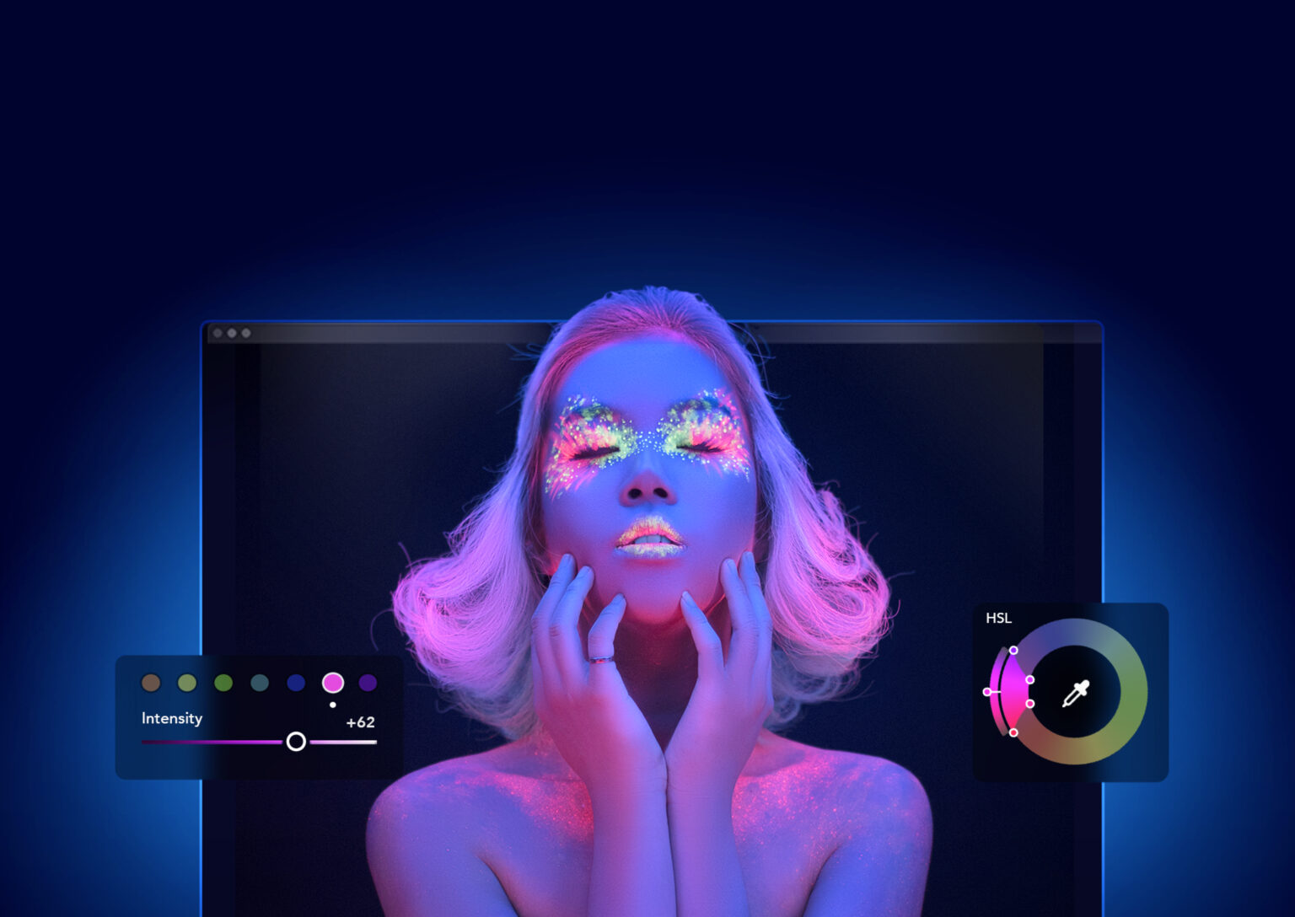Image resolution: width=1295 pixels, height=917 pixels.
Task: Click the Intensity label
Action: (170, 719)
